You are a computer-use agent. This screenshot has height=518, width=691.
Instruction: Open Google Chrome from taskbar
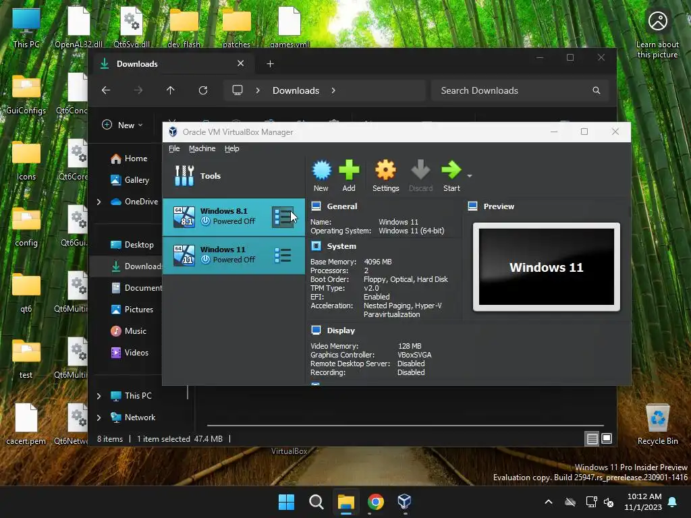pyautogui.click(x=375, y=502)
